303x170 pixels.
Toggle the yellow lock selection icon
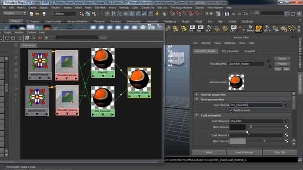click(157, 14)
